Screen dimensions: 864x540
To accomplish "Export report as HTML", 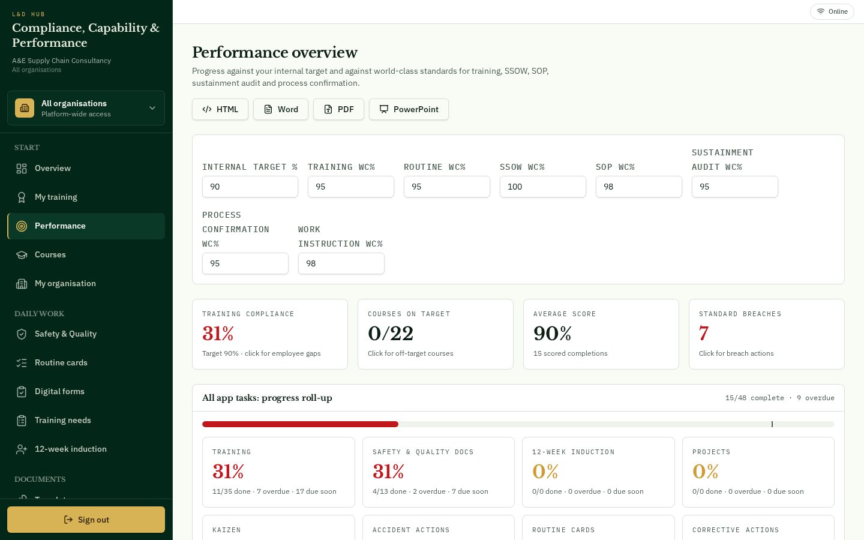I will point(220,109).
